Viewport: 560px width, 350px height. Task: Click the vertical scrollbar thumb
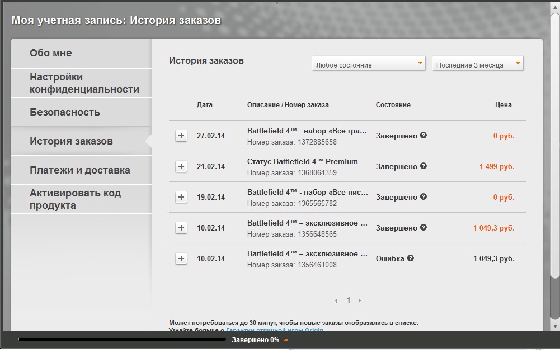pyautogui.click(x=554, y=146)
